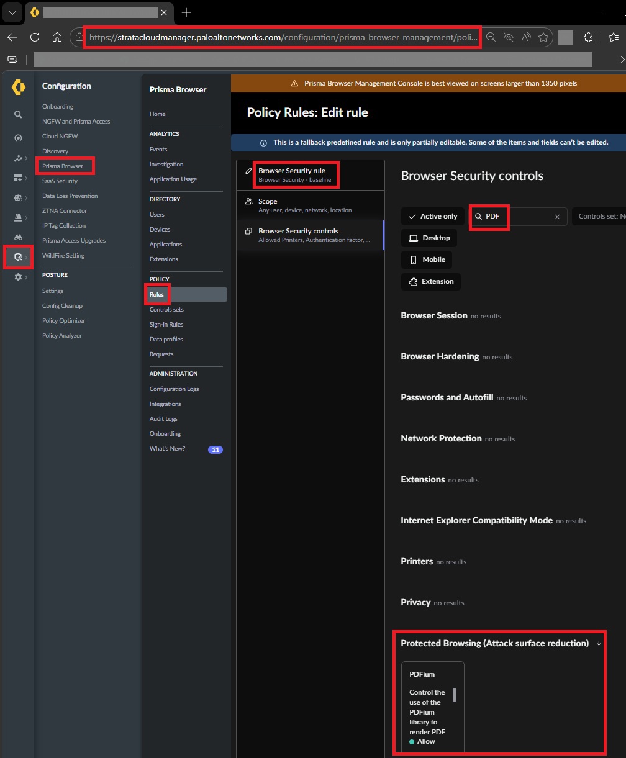This screenshot has height=758, width=626.
Task: Click the tracking prevention eye-slash icon
Action: tap(509, 37)
